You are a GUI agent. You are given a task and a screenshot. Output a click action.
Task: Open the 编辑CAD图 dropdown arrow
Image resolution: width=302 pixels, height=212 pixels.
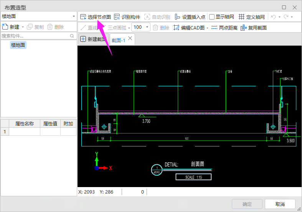pos(208,28)
